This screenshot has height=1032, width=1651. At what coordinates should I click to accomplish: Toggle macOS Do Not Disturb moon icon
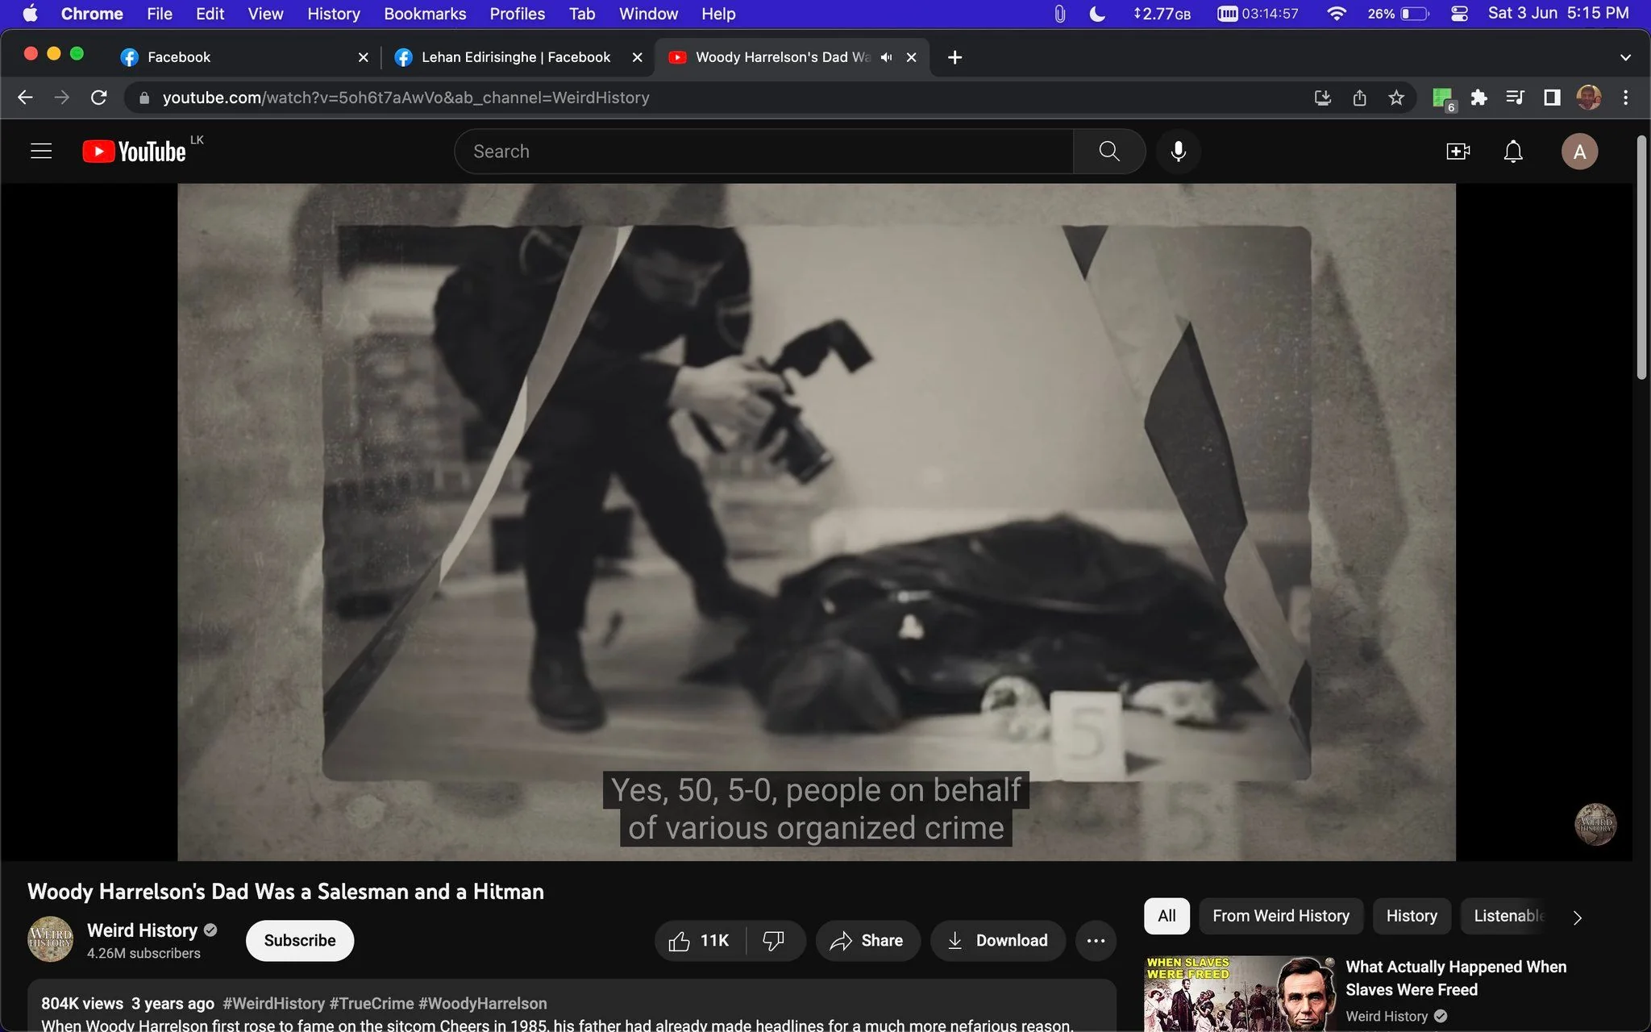point(1096,14)
